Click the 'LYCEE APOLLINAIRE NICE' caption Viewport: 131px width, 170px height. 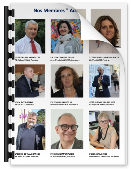[61, 102]
